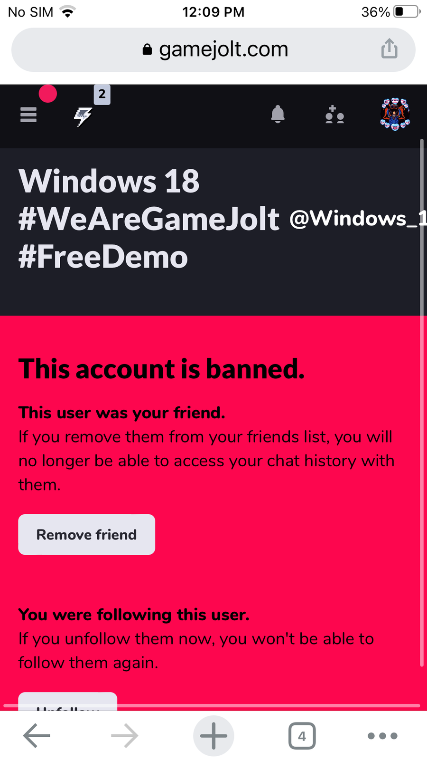This screenshot has width=427, height=761.
Task: Click the Remove friend button
Action: coord(87,534)
